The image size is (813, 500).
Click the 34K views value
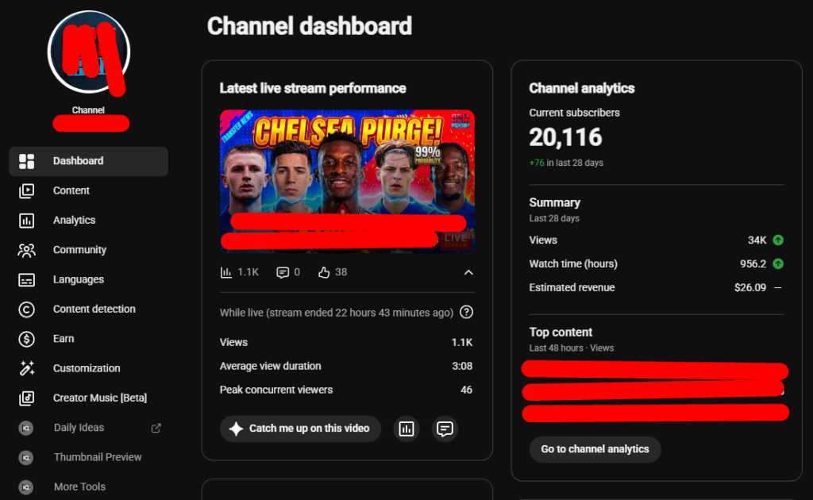click(757, 240)
